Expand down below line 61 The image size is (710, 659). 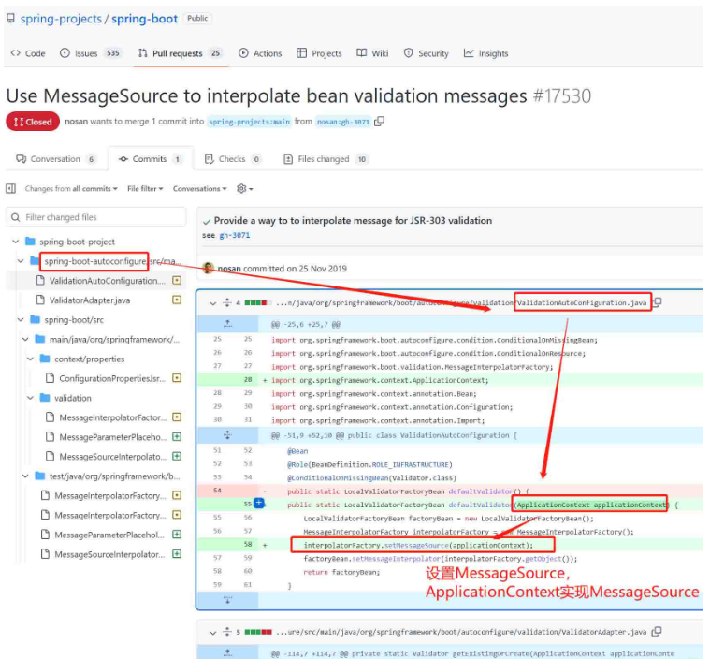click(x=227, y=600)
